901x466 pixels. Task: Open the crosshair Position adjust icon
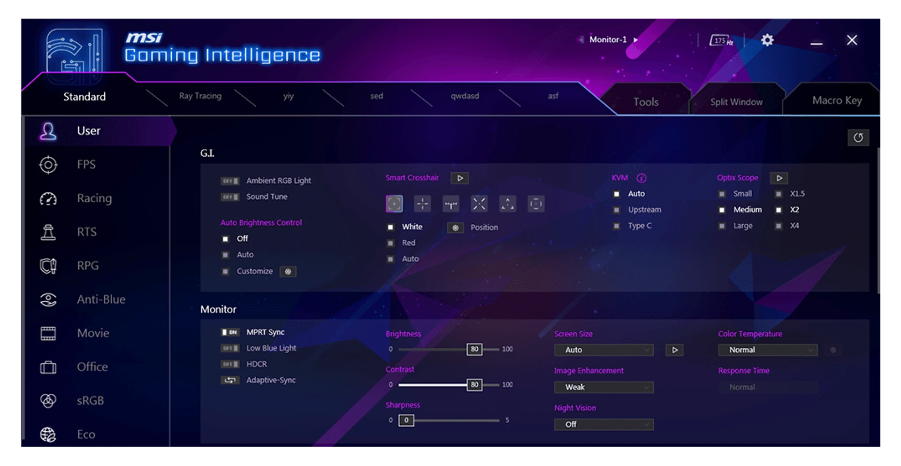coord(455,228)
